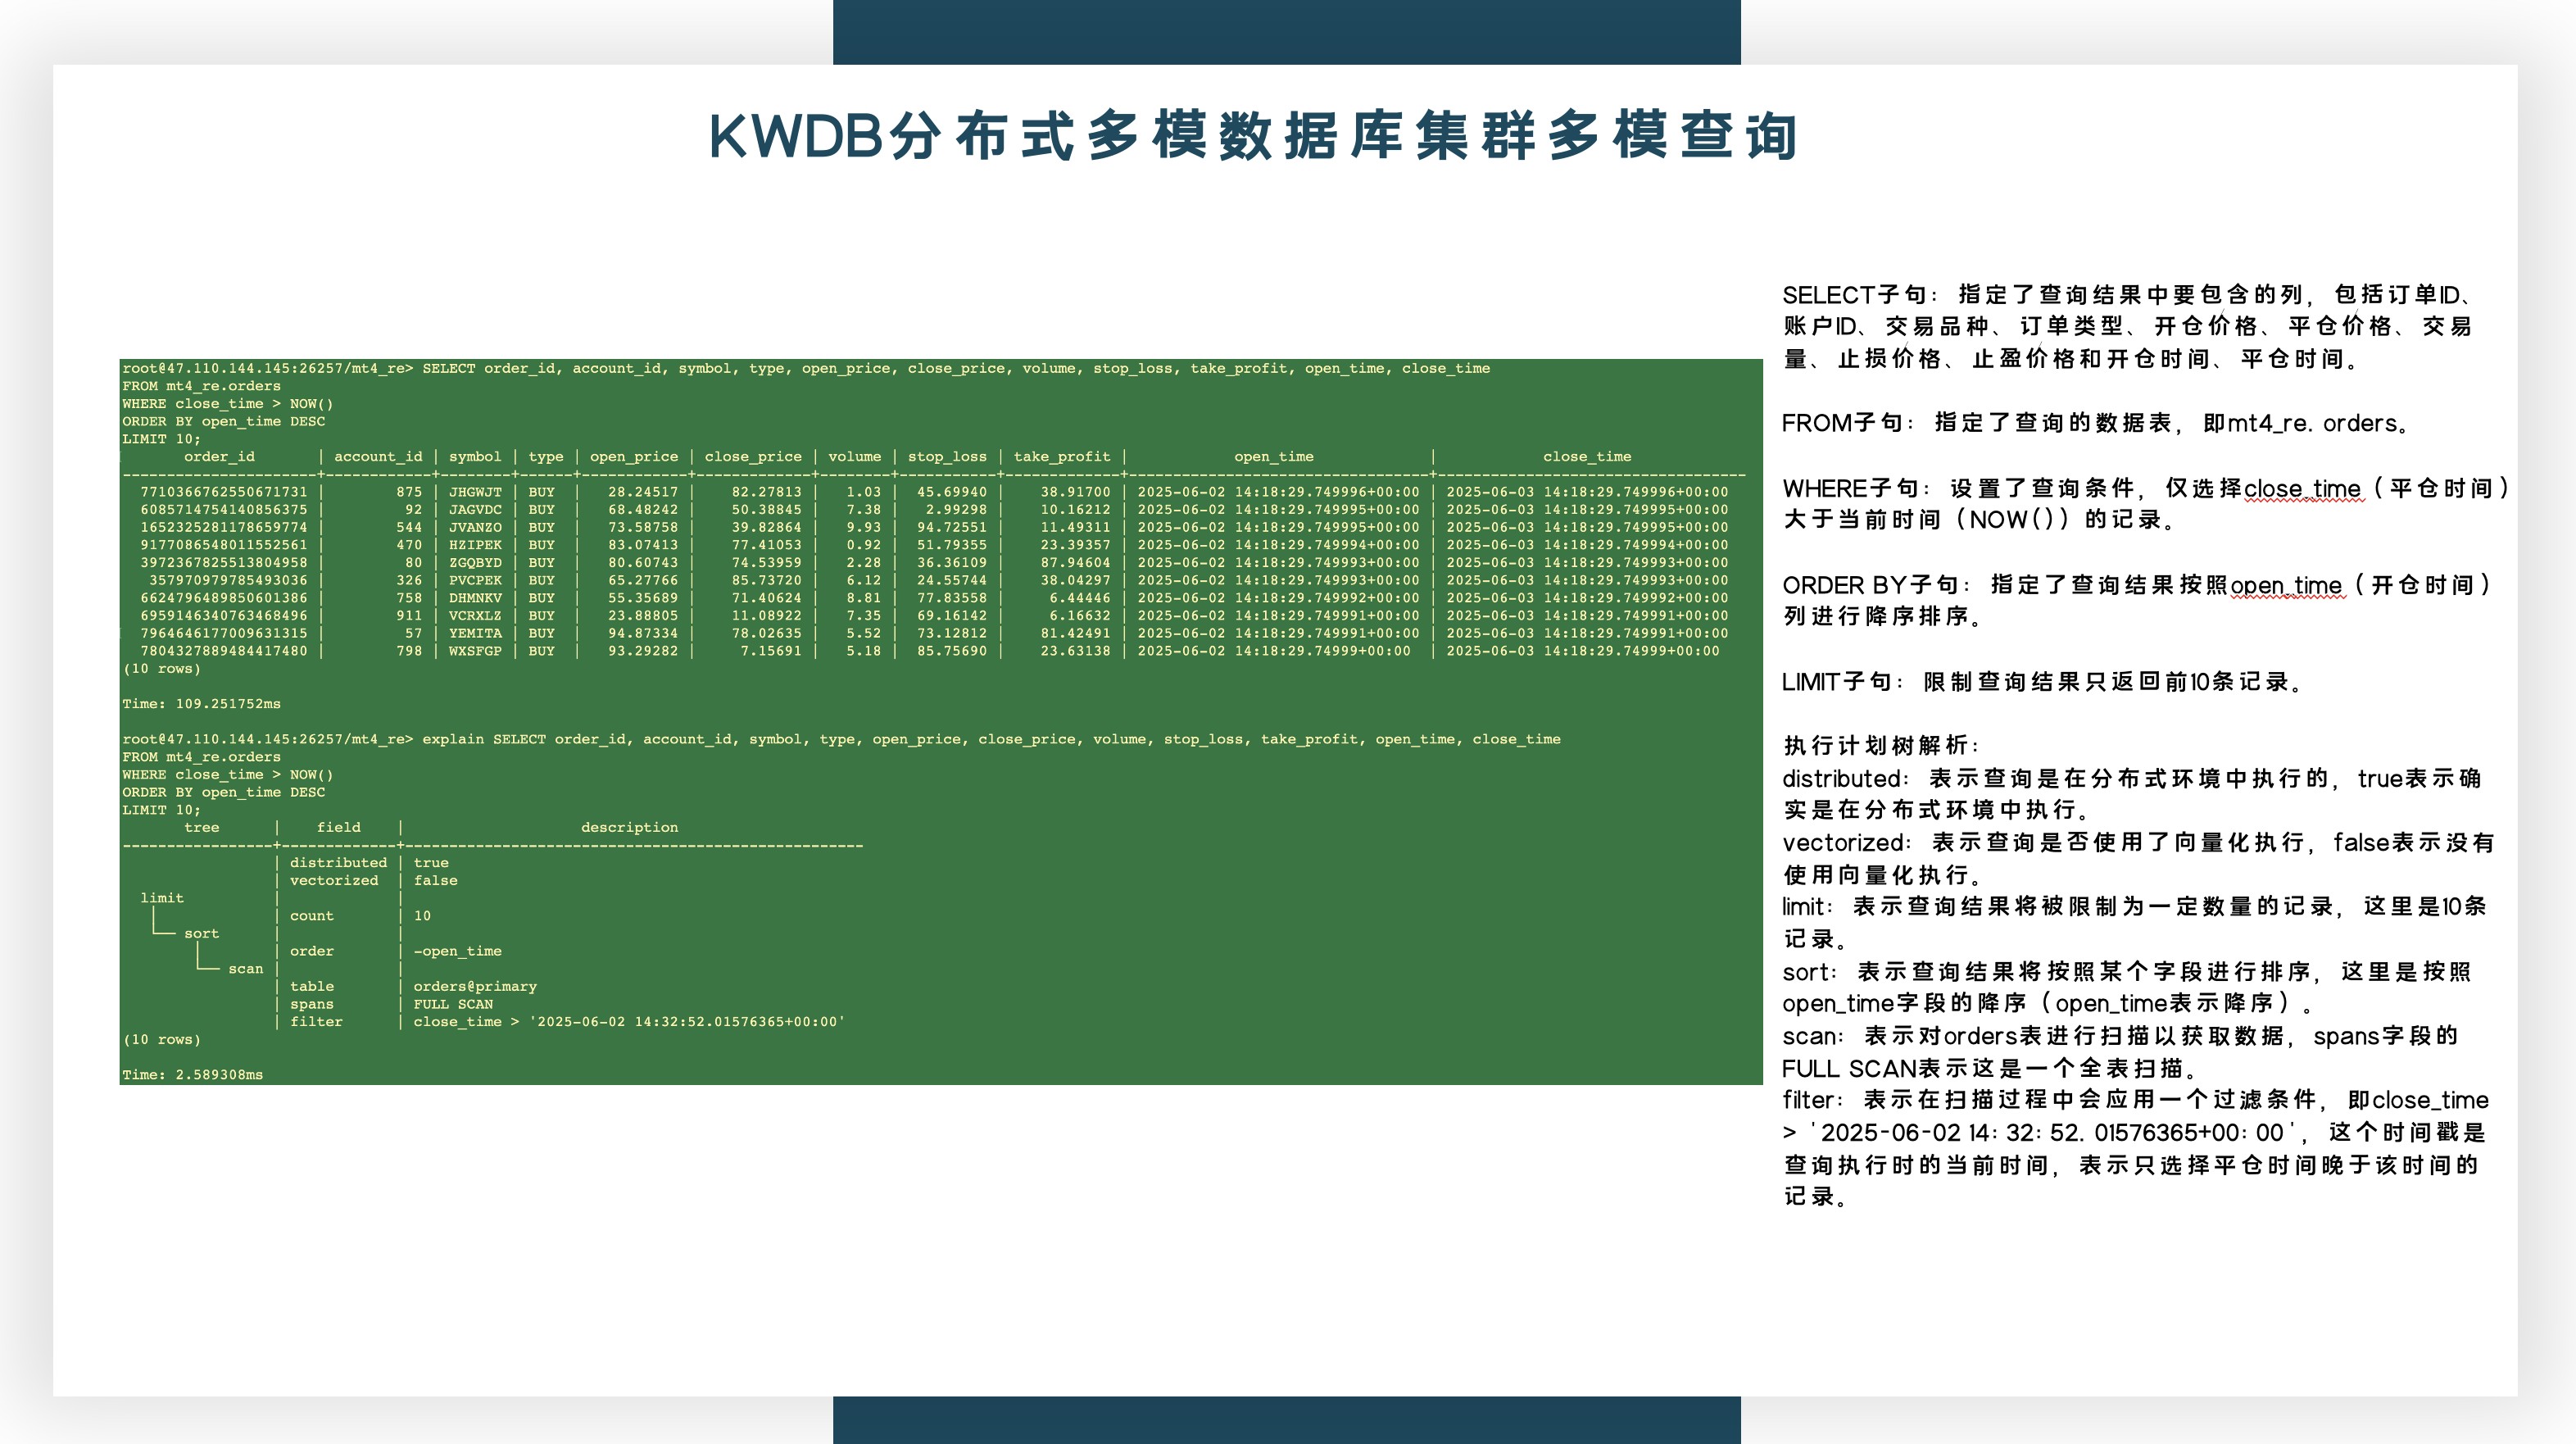Click the 'tree' column header in explain output

pos(201,828)
